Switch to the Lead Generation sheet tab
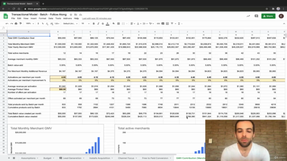The image size is (287, 161). tap(72, 158)
